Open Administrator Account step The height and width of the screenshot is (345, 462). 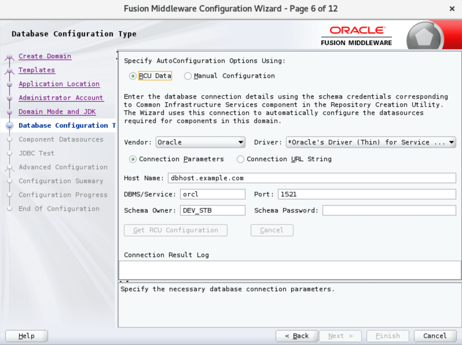click(61, 98)
